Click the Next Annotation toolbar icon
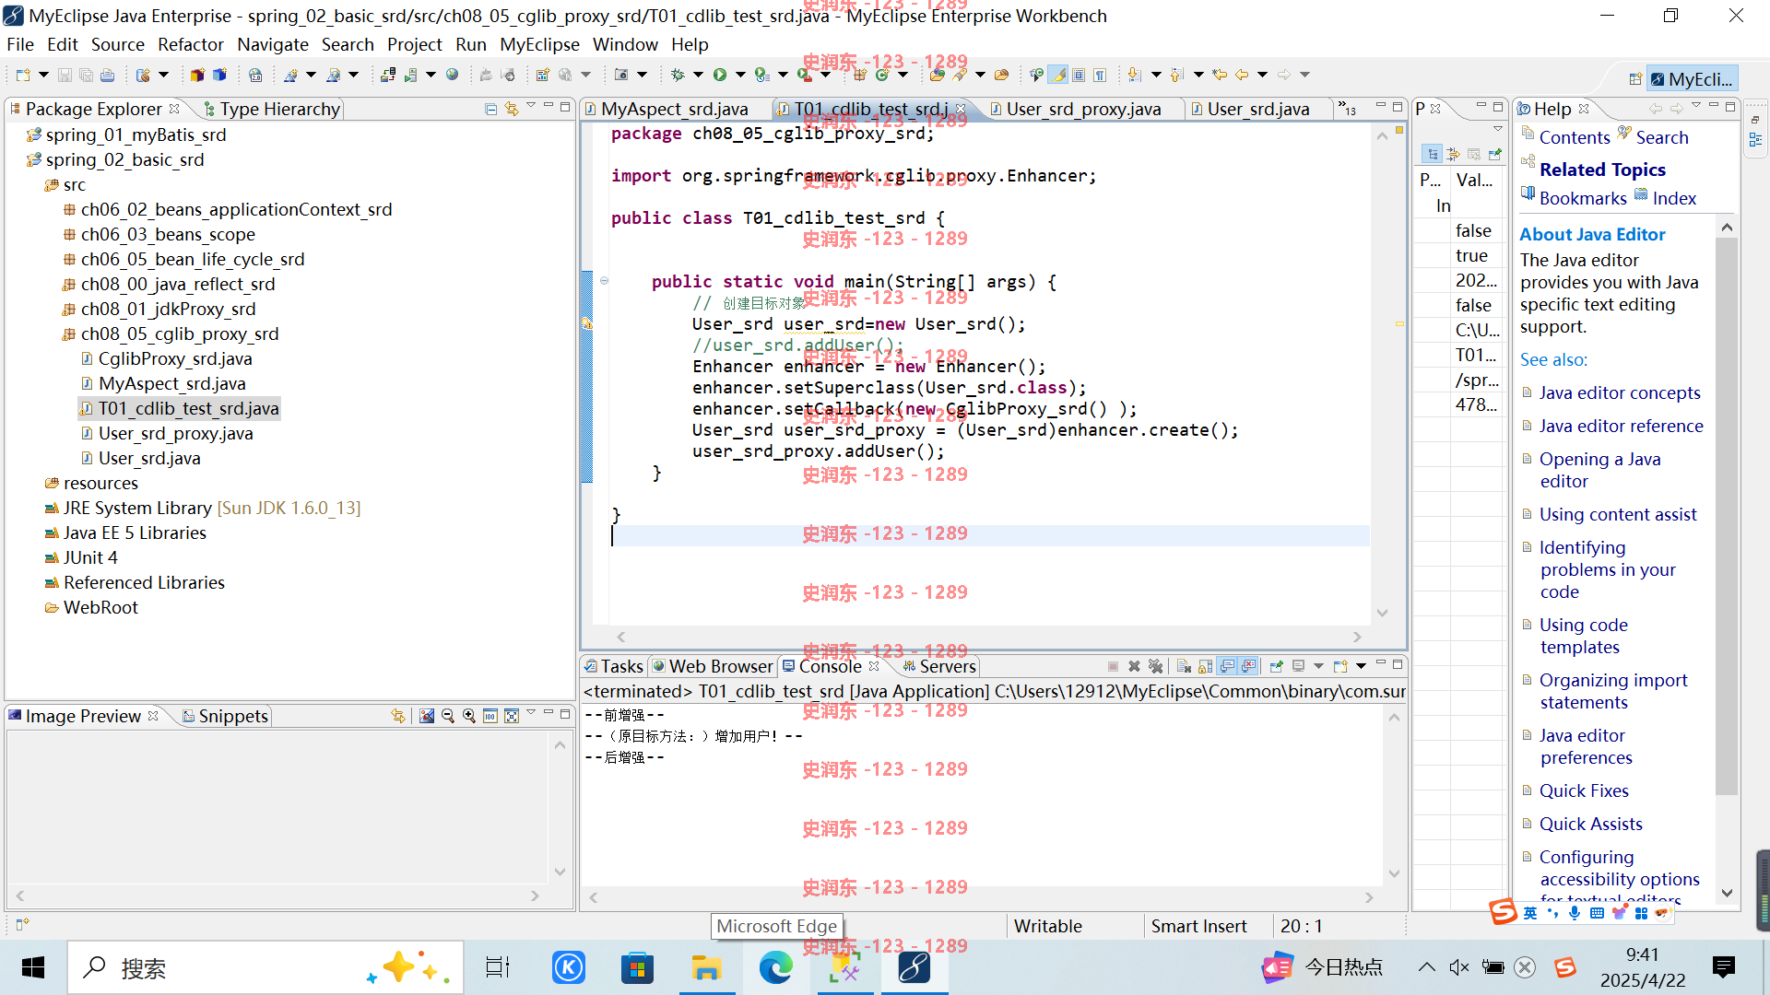This screenshot has height=995, width=1770. pyautogui.click(x=1135, y=75)
